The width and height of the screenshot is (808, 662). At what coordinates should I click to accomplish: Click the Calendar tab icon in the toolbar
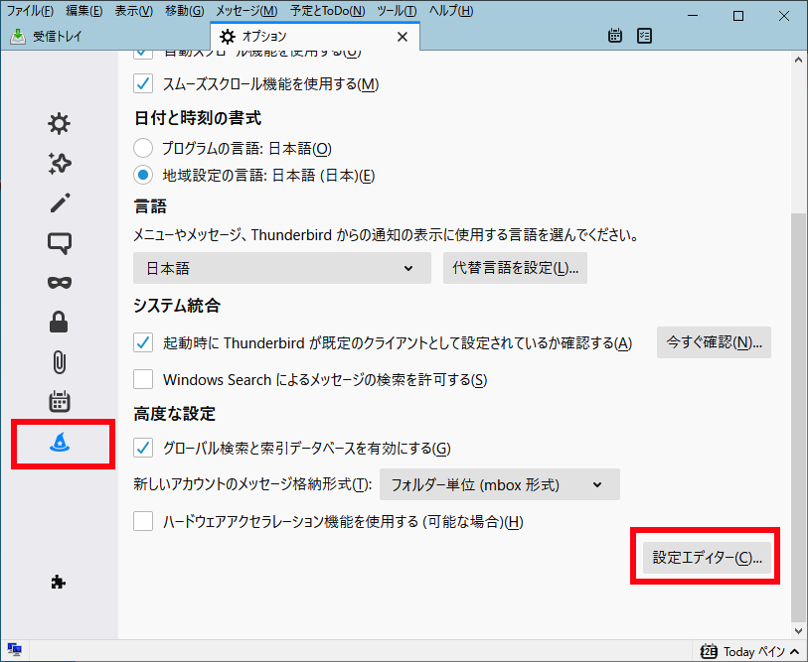[615, 36]
